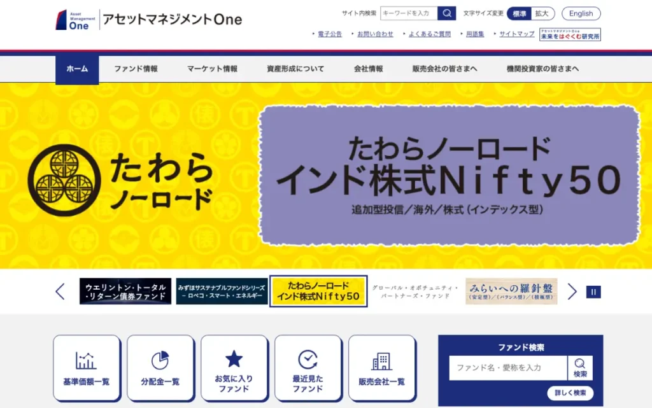Image resolution: width=652 pixels, height=408 pixels.
Task: Open the 電子公告 link
Action: pyautogui.click(x=330, y=34)
